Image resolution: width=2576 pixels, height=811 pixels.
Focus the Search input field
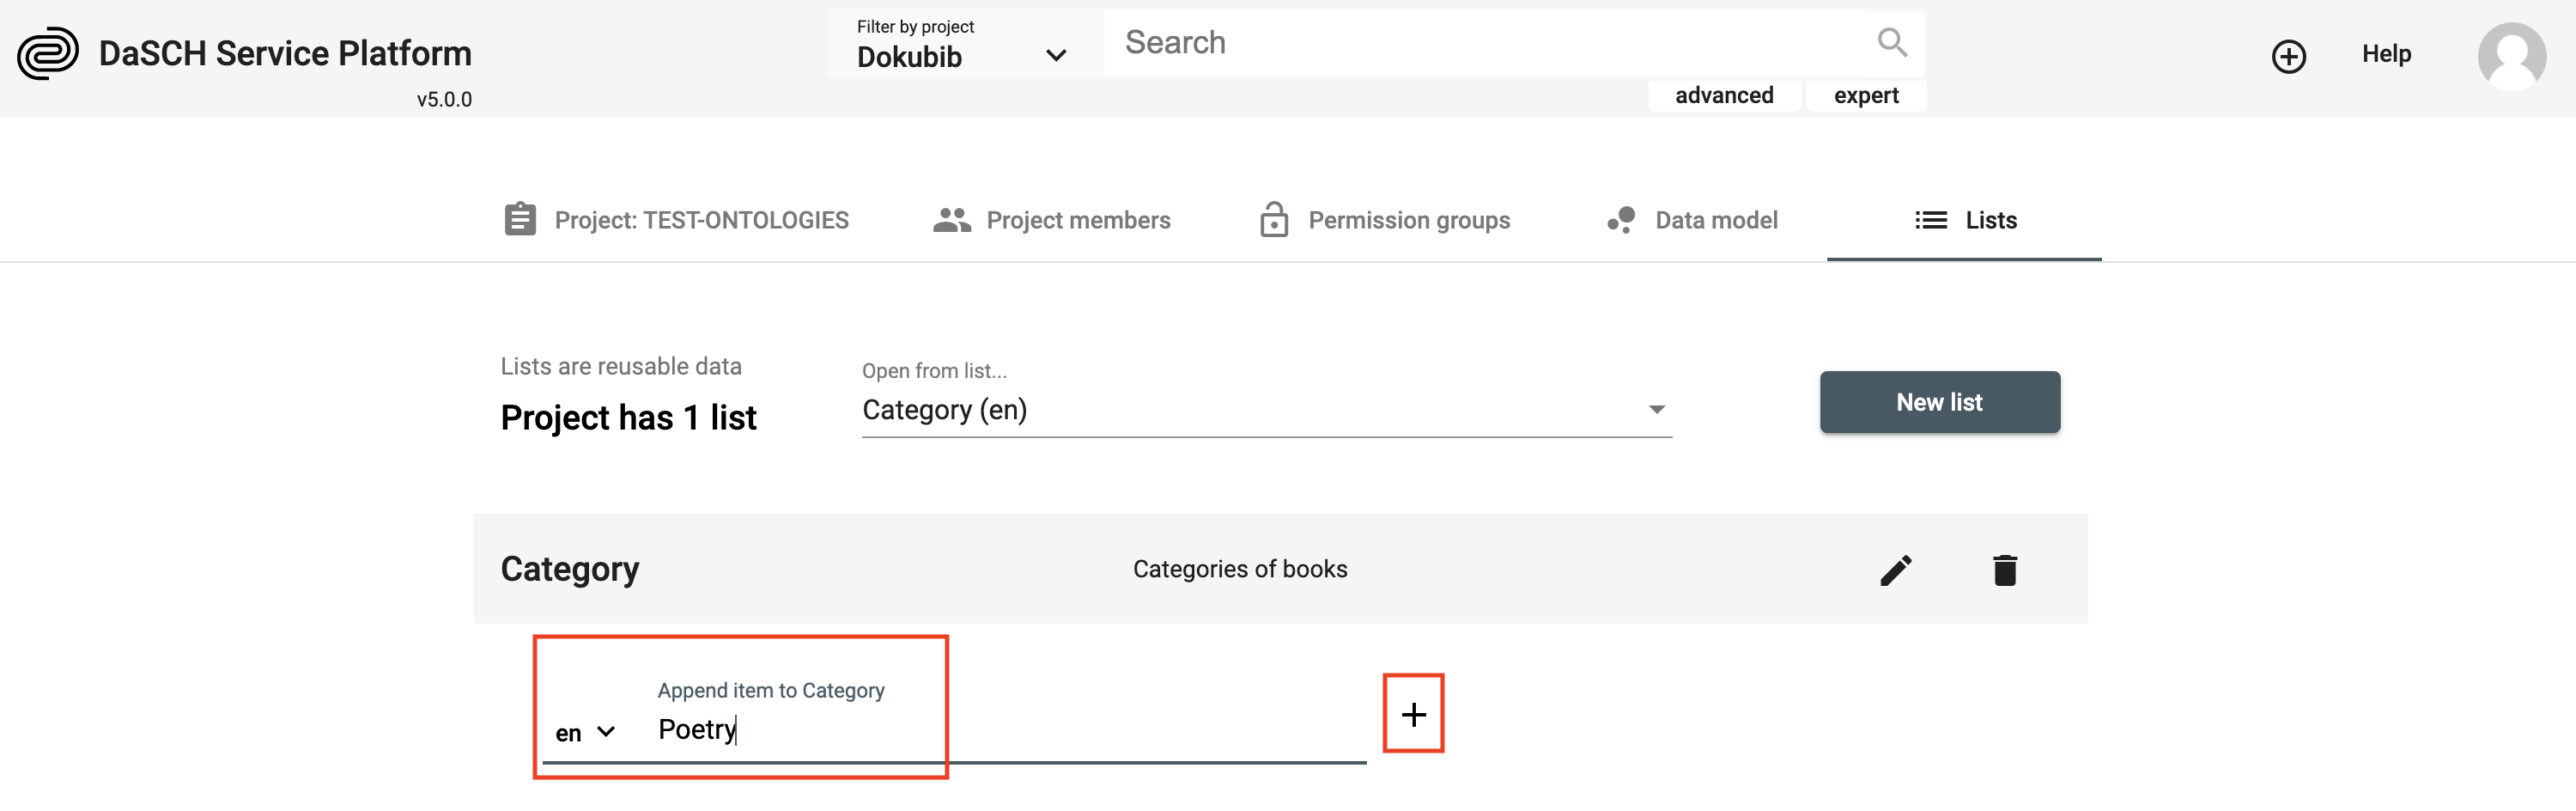point(1480,42)
